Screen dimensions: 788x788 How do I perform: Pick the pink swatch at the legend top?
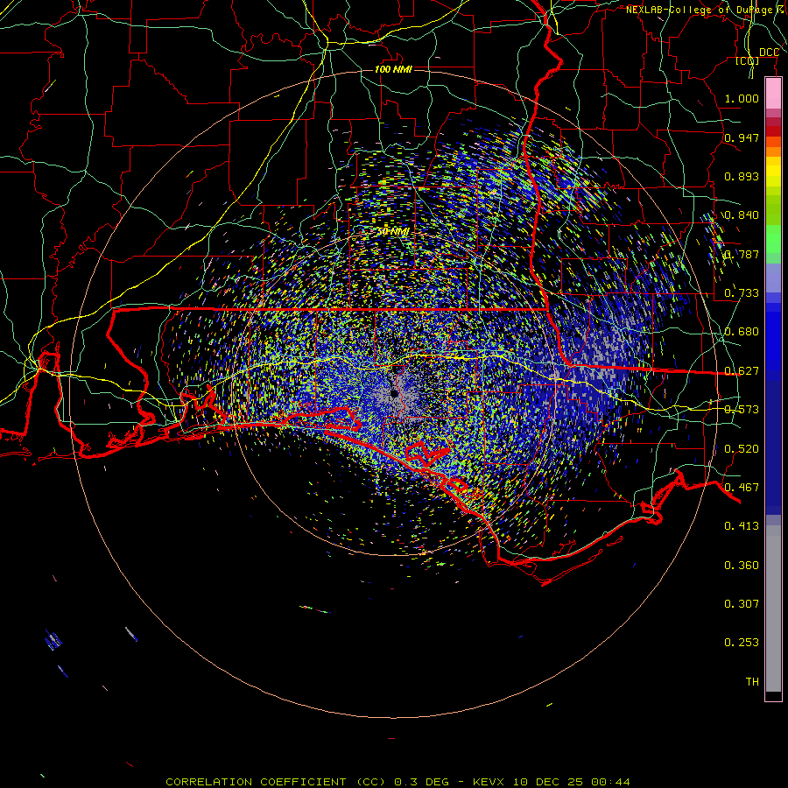773,93
